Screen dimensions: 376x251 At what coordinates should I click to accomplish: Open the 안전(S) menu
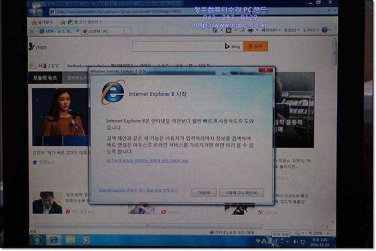pyautogui.click(x=291, y=30)
